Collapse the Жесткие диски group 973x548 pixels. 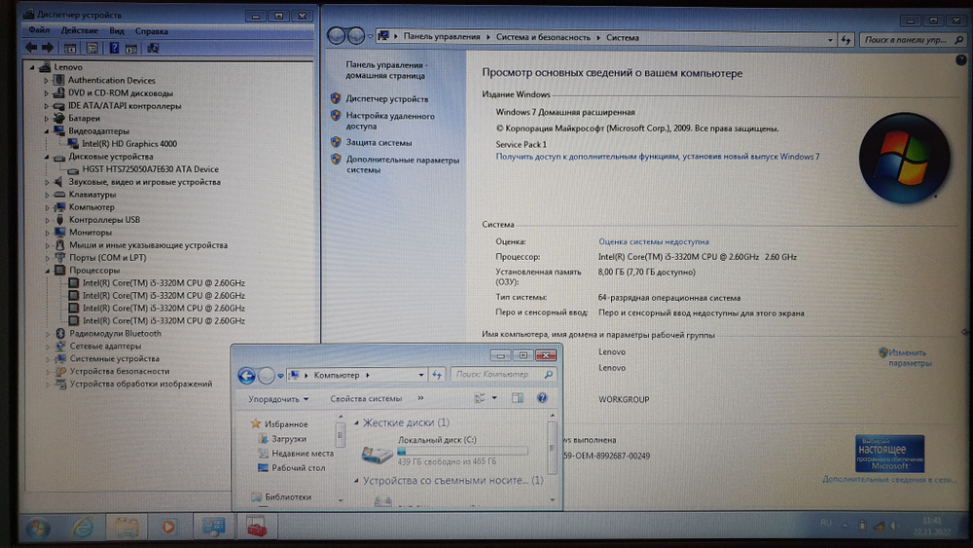(356, 422)
